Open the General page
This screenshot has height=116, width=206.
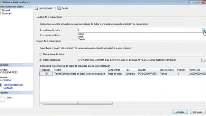6,10
